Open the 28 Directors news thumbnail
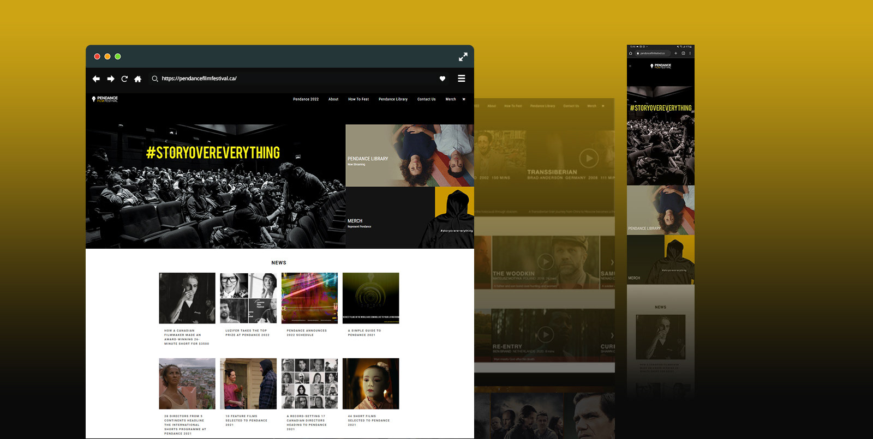The image size is (873, 439). (x=187, y=384)
